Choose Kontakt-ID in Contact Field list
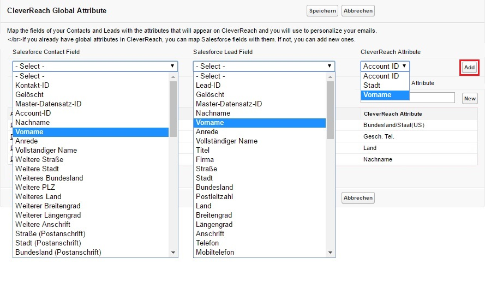 point(91,85)
